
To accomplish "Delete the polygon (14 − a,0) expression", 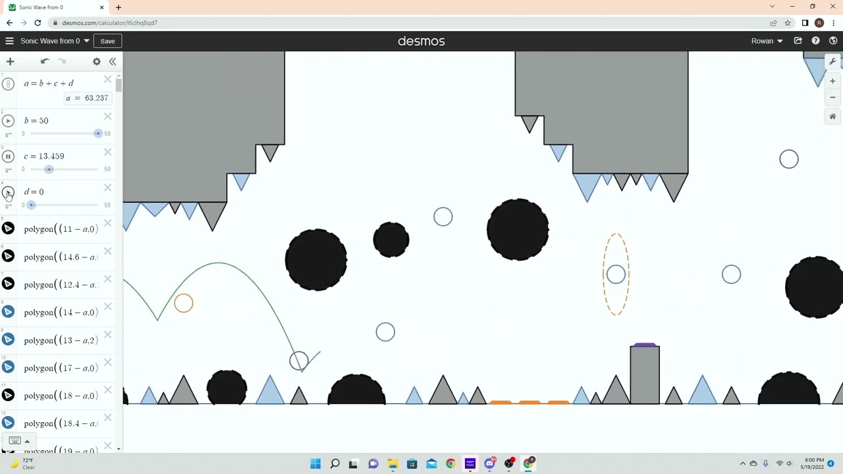I will click(x=108, y=307).
